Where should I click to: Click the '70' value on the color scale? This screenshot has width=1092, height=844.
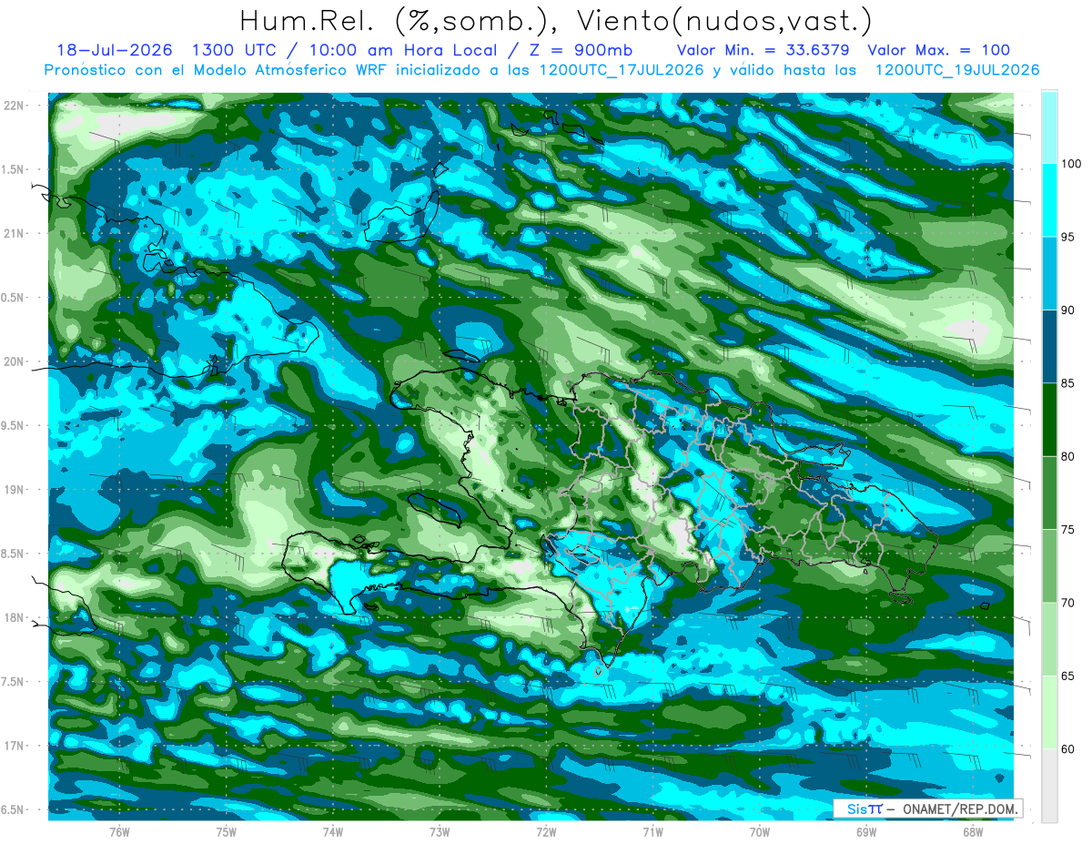click(x=1068, y=603)
